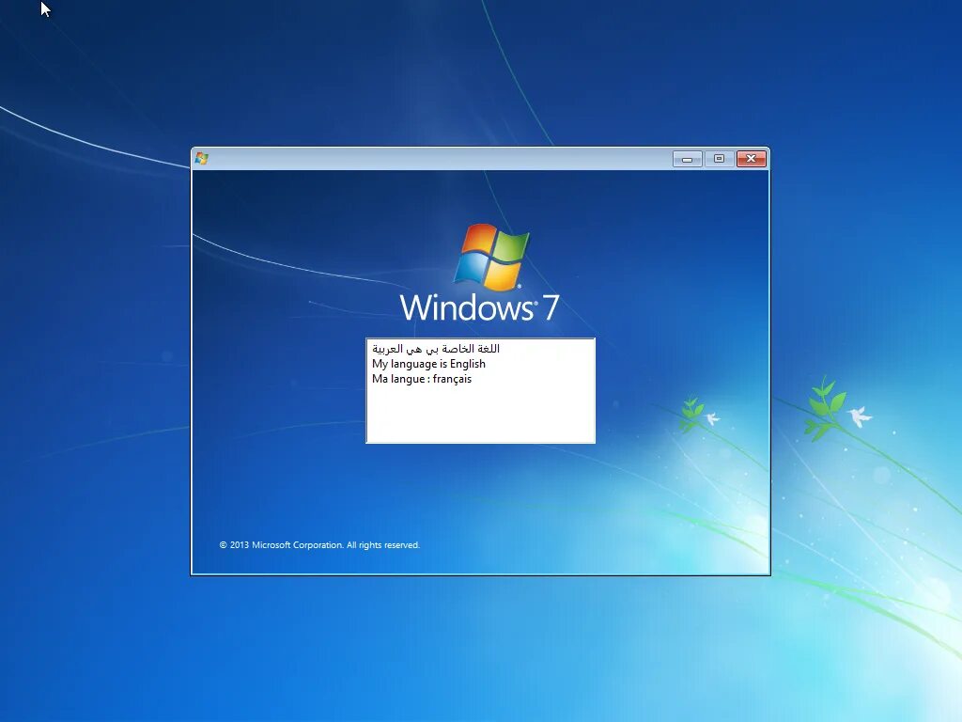Choose "My language is English"
Screen dimensions: 962x722
coord(428,364)
